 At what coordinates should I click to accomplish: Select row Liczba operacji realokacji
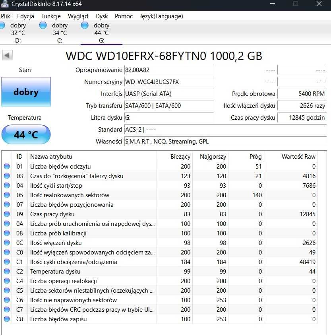pos(160,281)
